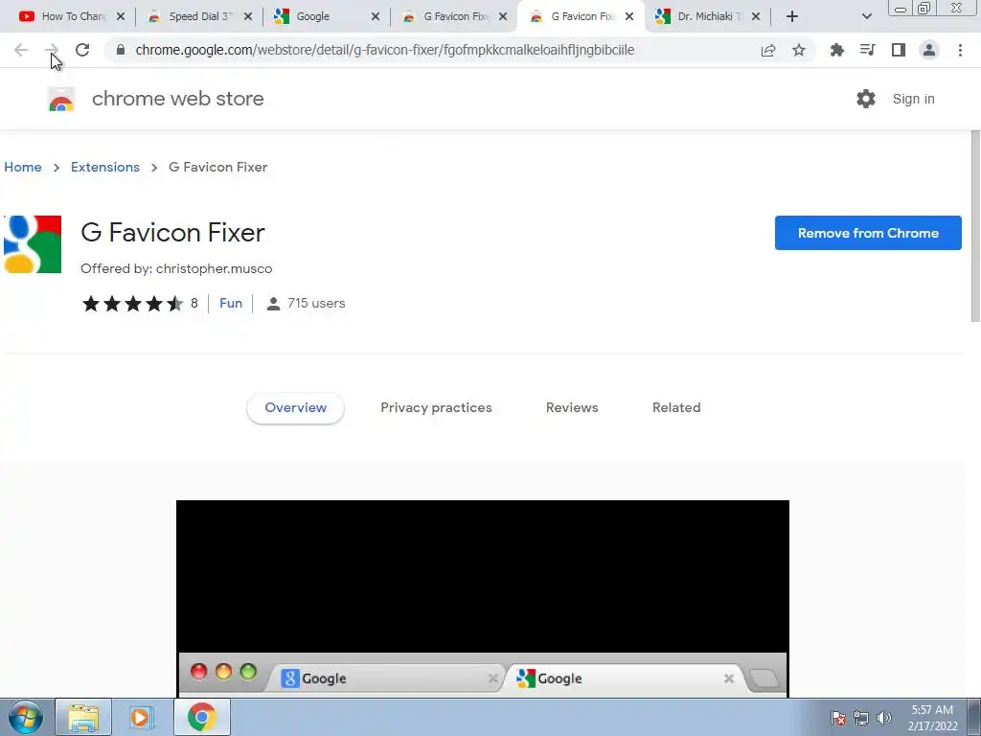Open the Related tab
The width and height of the screenshot is (981, 736).
coord(676,407)
